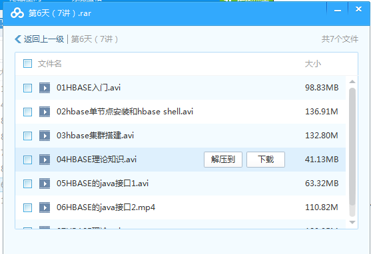
Task: Click video icon for 05HBASE的java接口1.avi
Action: 45,184
